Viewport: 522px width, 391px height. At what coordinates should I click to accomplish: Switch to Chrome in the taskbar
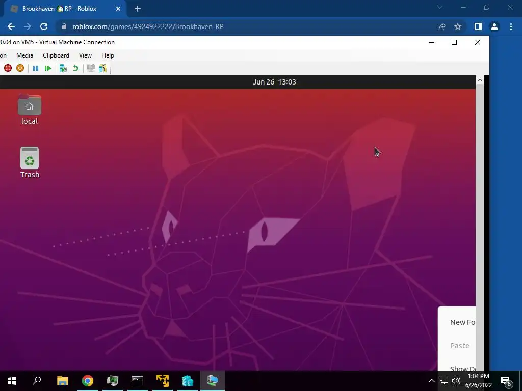tap(88, 381)
